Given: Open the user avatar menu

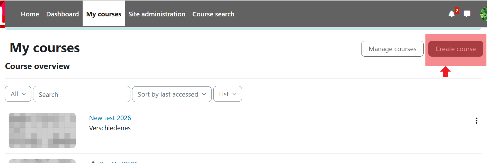Looking at the screenshot, I should [x=484, y=14].
